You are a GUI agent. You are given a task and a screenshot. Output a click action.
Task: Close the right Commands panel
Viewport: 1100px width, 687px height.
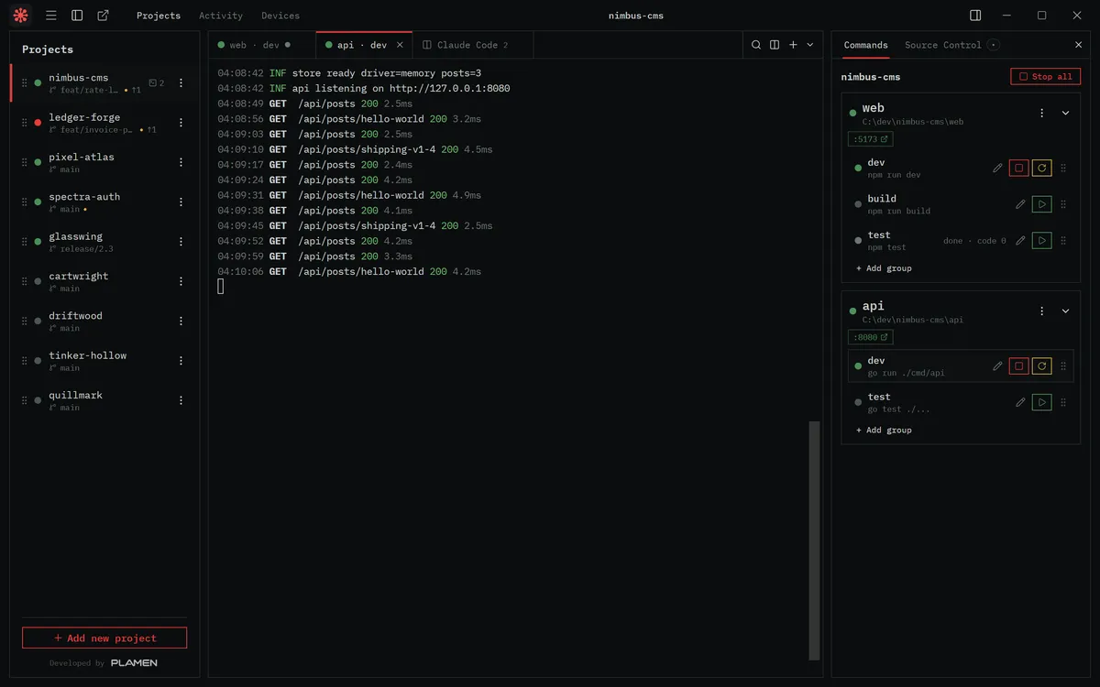[1078, 45]
